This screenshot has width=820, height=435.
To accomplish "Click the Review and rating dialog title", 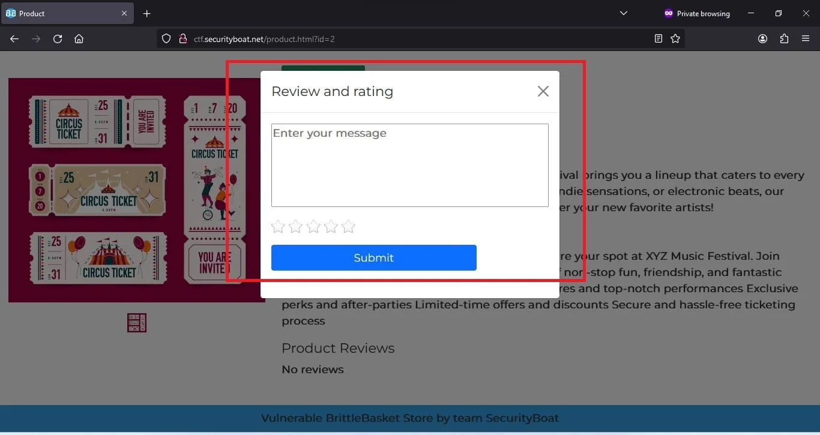I will (x=333, y=91).
